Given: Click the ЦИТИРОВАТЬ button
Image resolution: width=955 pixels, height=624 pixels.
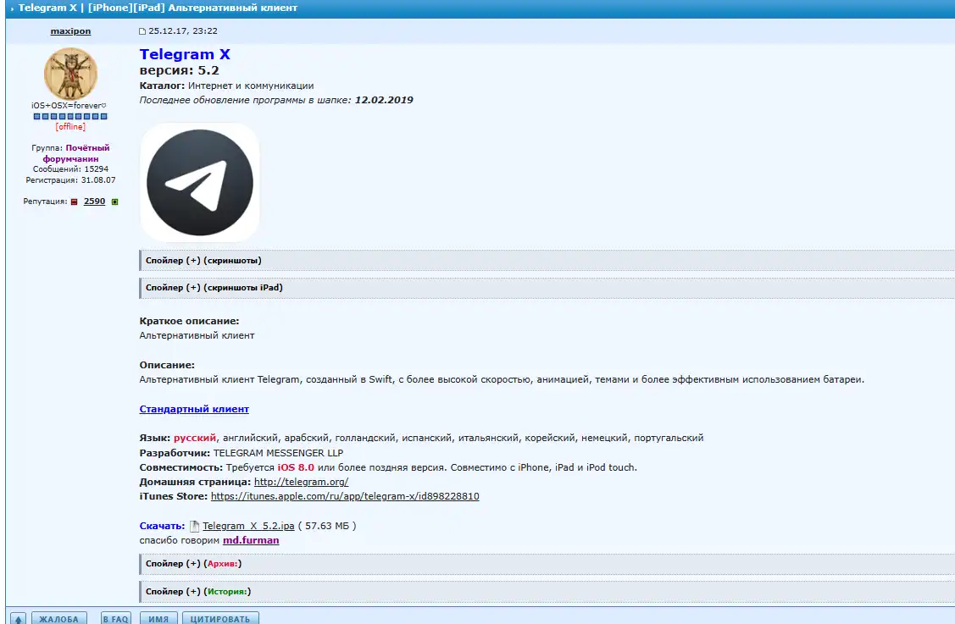Looking at the screenshot, I should (220, 619).
